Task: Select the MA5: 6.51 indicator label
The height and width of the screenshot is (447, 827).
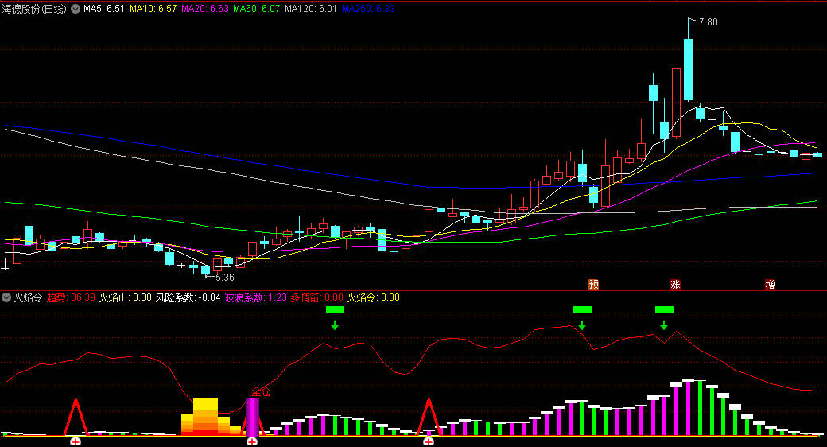Action: click(104, 9)
